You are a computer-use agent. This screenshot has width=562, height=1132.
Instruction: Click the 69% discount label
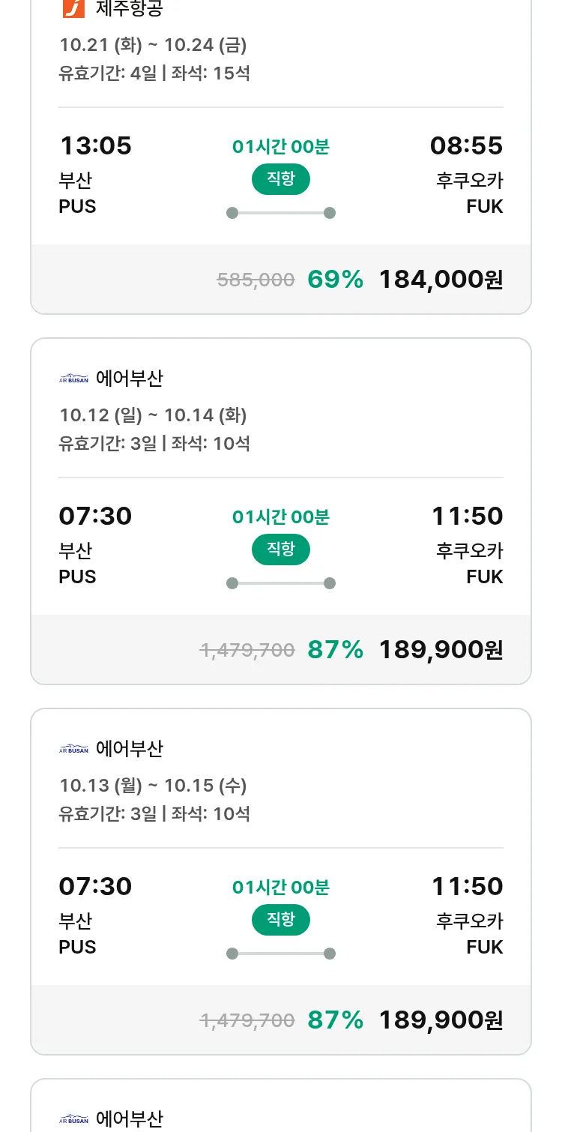[x=335, y=280]
